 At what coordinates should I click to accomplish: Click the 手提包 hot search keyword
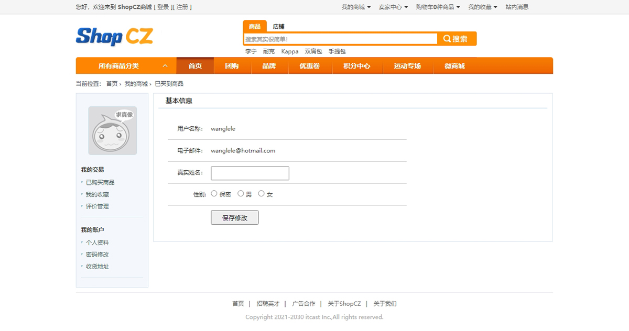pos(337,51)
